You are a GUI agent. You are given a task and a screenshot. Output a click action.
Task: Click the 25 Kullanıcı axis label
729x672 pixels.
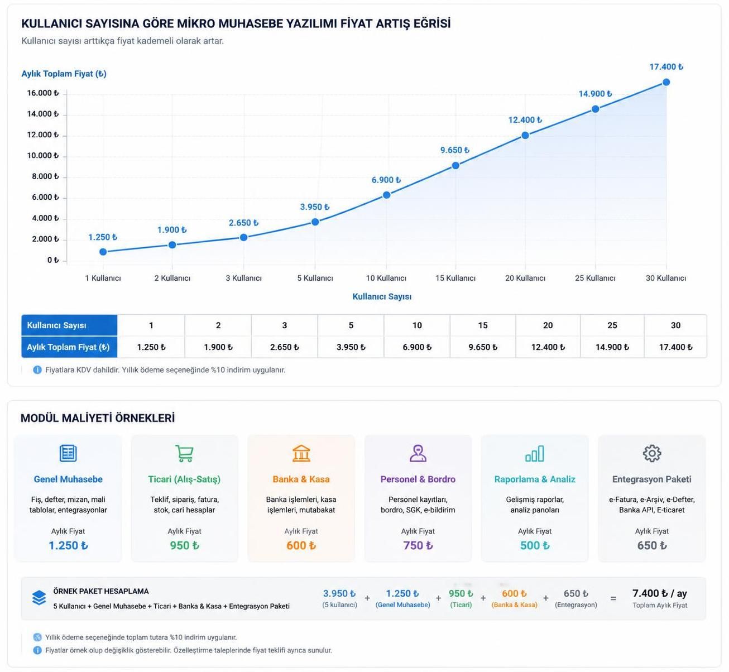[x=595, y=278]
